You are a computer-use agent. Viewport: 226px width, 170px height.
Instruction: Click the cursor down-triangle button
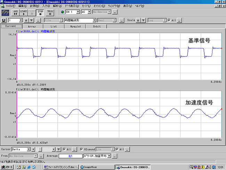click(58, 149)
